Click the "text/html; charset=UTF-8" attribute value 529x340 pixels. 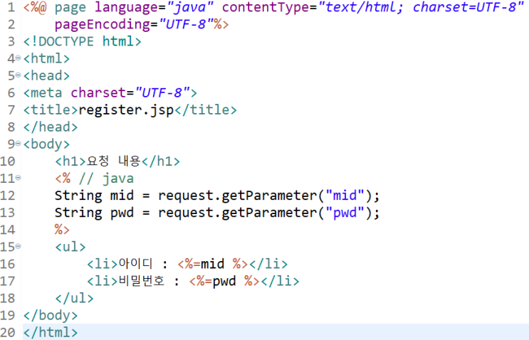click(x=421, y=7)
